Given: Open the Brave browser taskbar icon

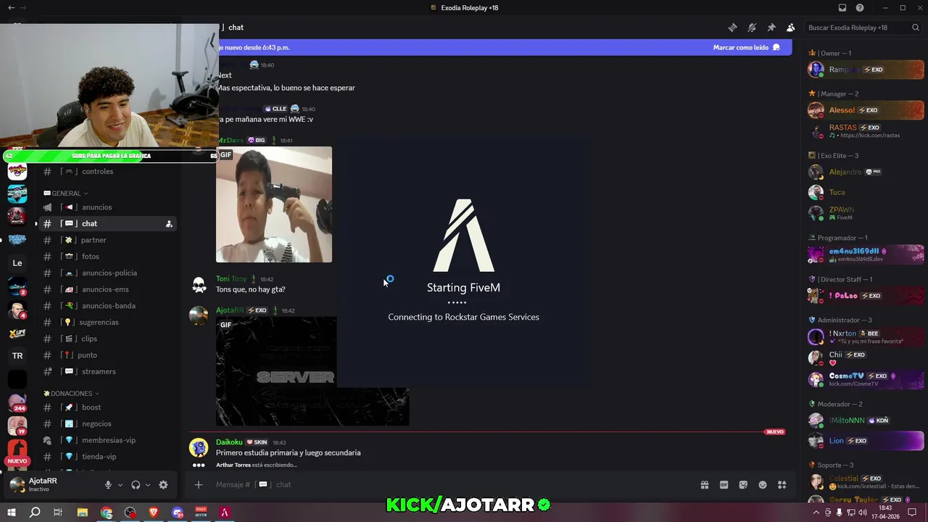Looking at the screenshot, I should click(x=154, y=513).
